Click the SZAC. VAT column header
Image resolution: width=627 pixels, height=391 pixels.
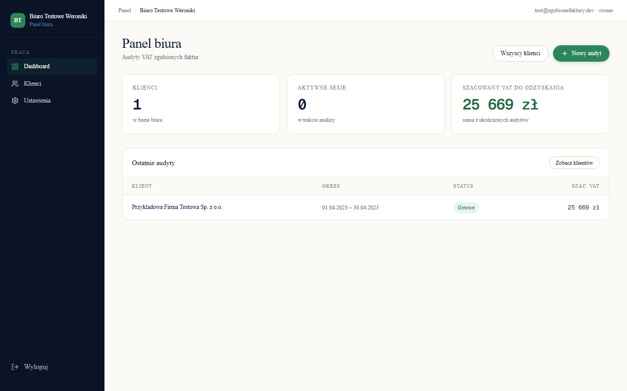(x=586, y=186)
